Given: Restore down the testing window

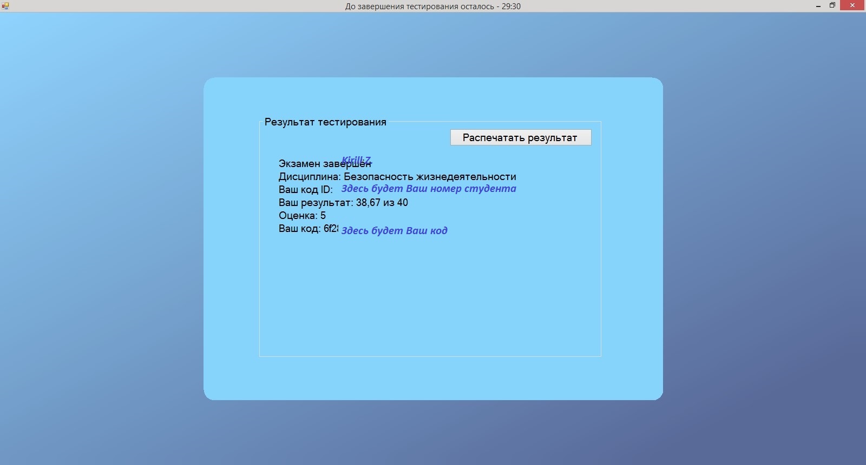Looking at the screenshot, I should [x=832, y=6].
